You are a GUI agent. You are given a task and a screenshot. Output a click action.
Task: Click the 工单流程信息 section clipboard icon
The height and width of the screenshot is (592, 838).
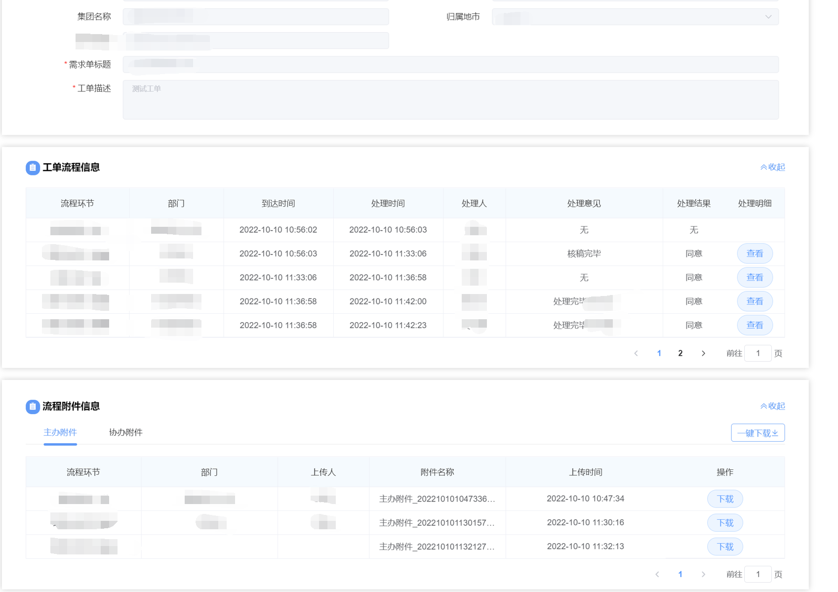(x=33, y=168)
